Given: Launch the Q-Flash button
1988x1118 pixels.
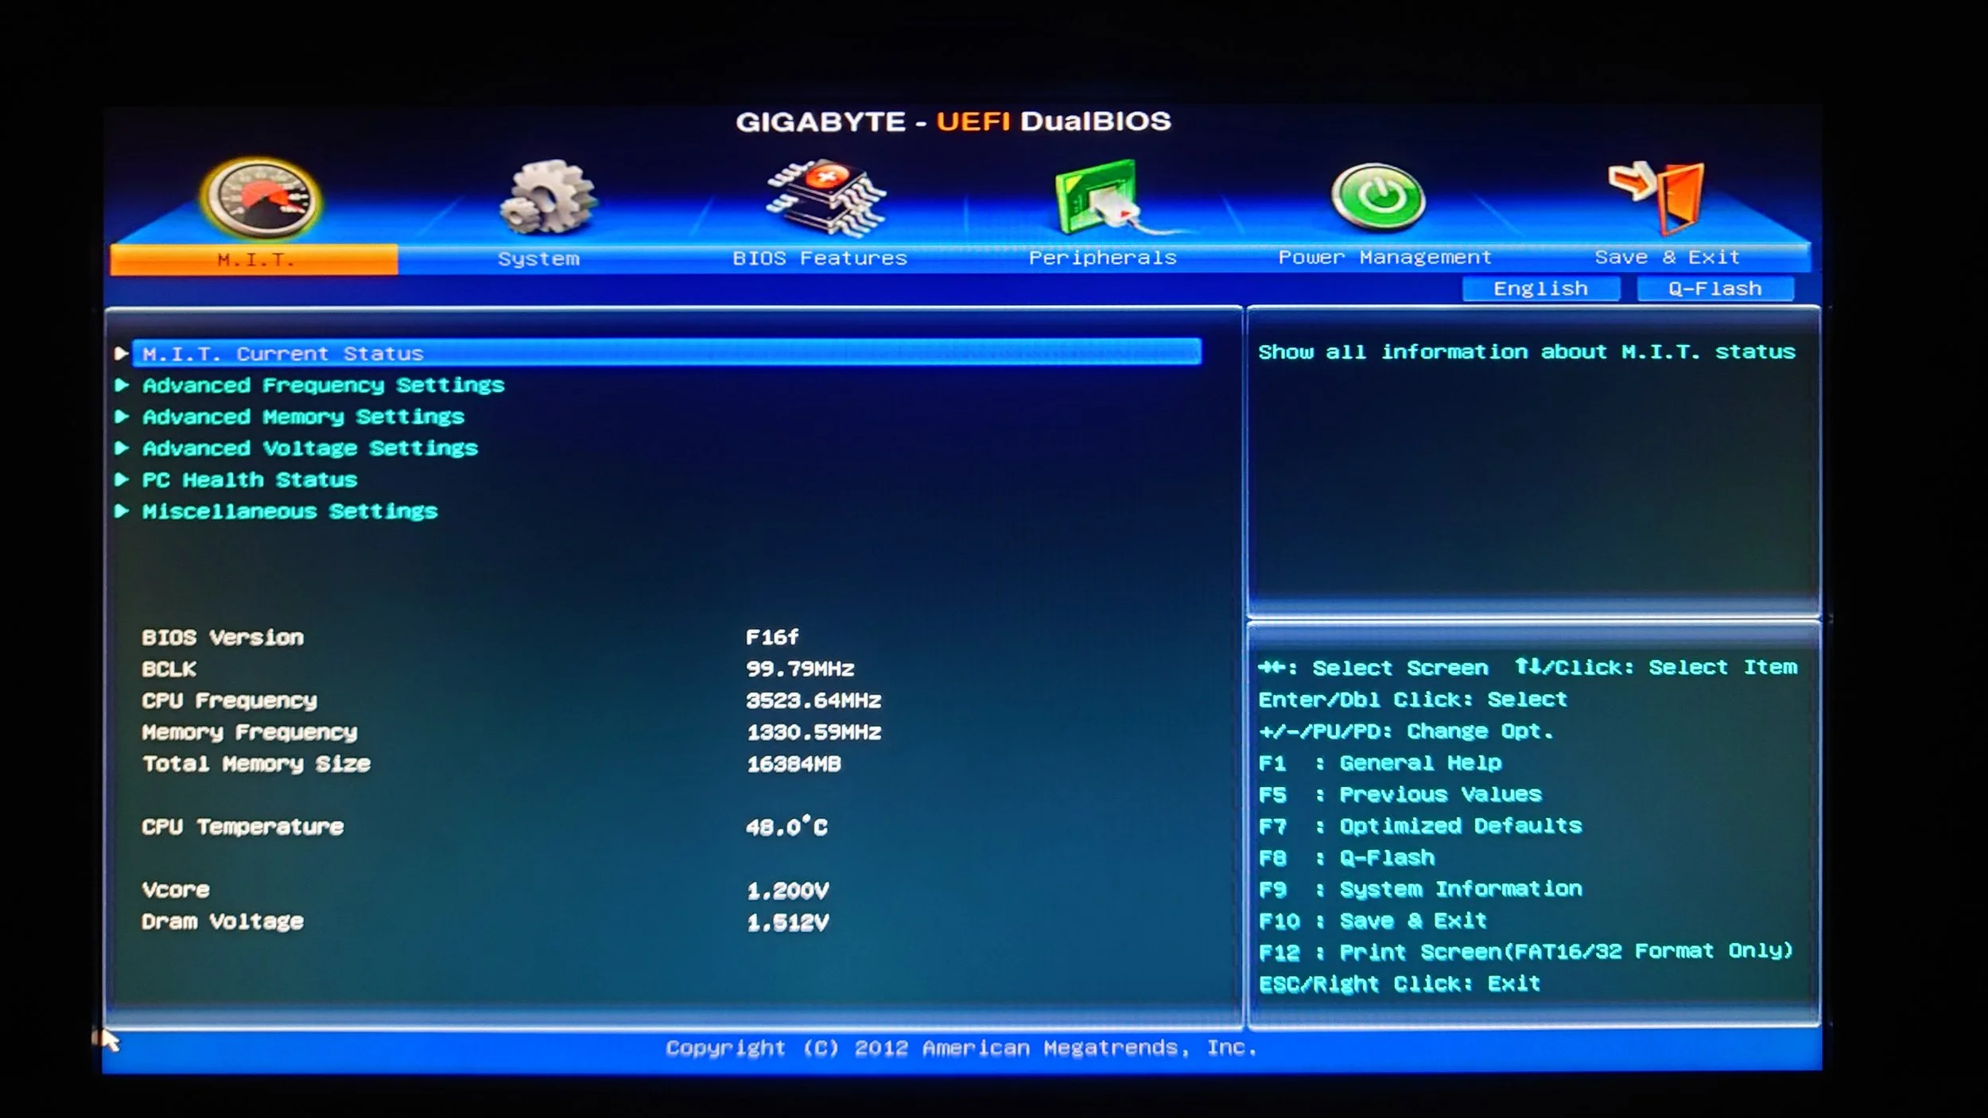Looking at the screenshot, I should click(1714, 289).
